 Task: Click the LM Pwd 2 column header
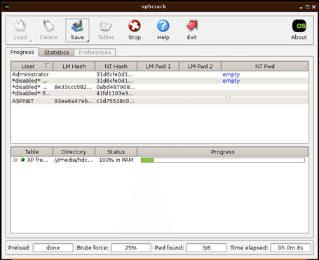[200, 67]
